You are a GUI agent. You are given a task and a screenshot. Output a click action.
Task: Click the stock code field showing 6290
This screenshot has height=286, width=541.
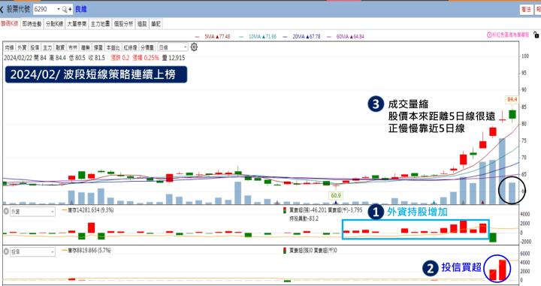tap(45, 9)
